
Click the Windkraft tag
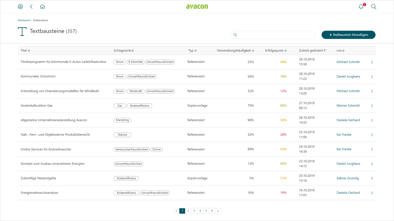coord(136,91)
